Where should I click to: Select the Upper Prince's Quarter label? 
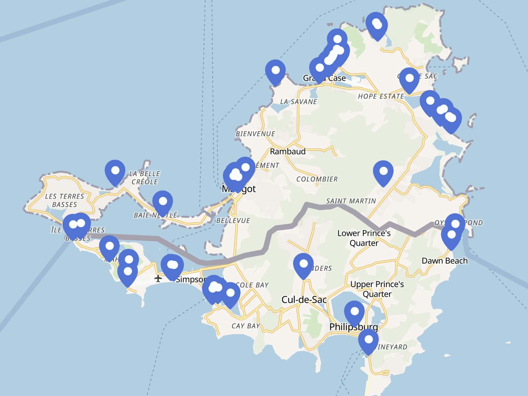coord(377,289)
